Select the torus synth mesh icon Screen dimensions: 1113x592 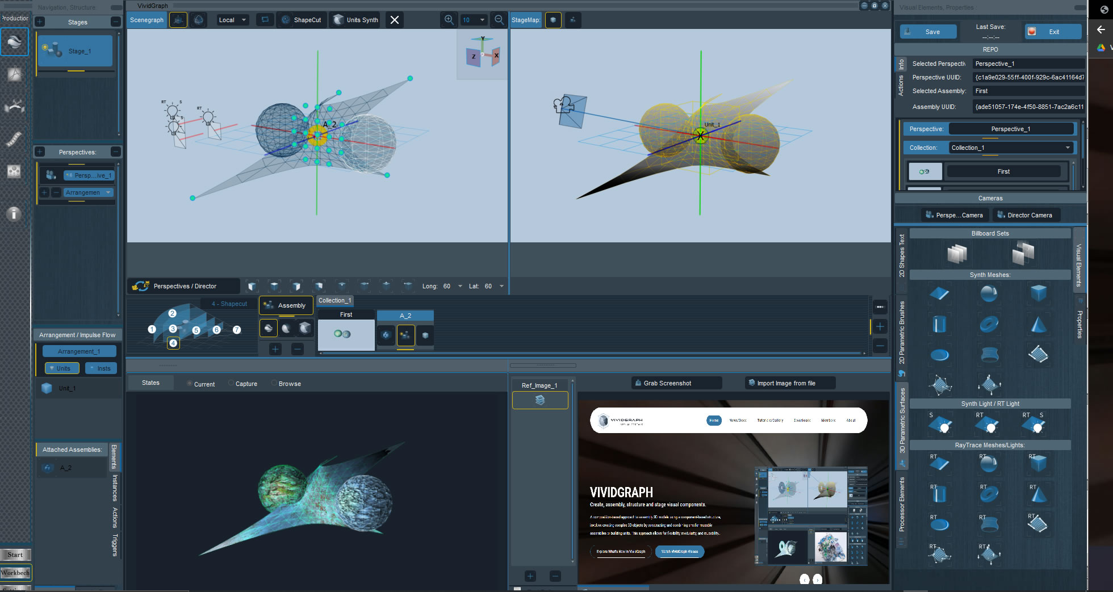[989, 325]
